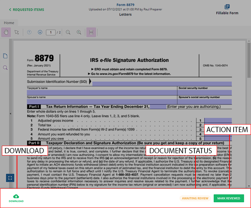This screenshot has height=208, width=251.
Task: Click the tax year ending field
Action: pyautogui.click(x=158, y=107)
